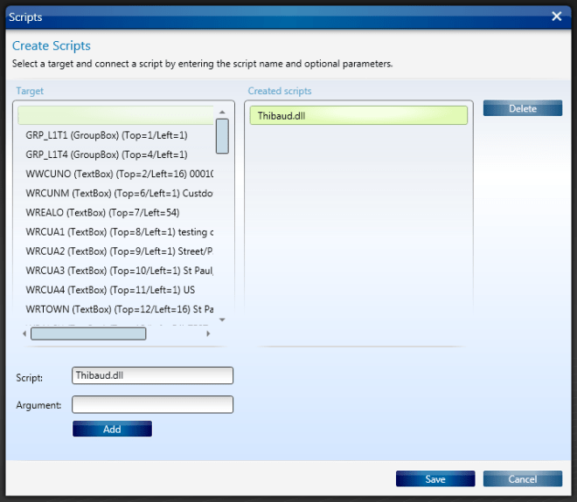Screen dimensions: 577x502
Task: Select GRP_L1T4 GroupBox target
Action: [107, 155]
